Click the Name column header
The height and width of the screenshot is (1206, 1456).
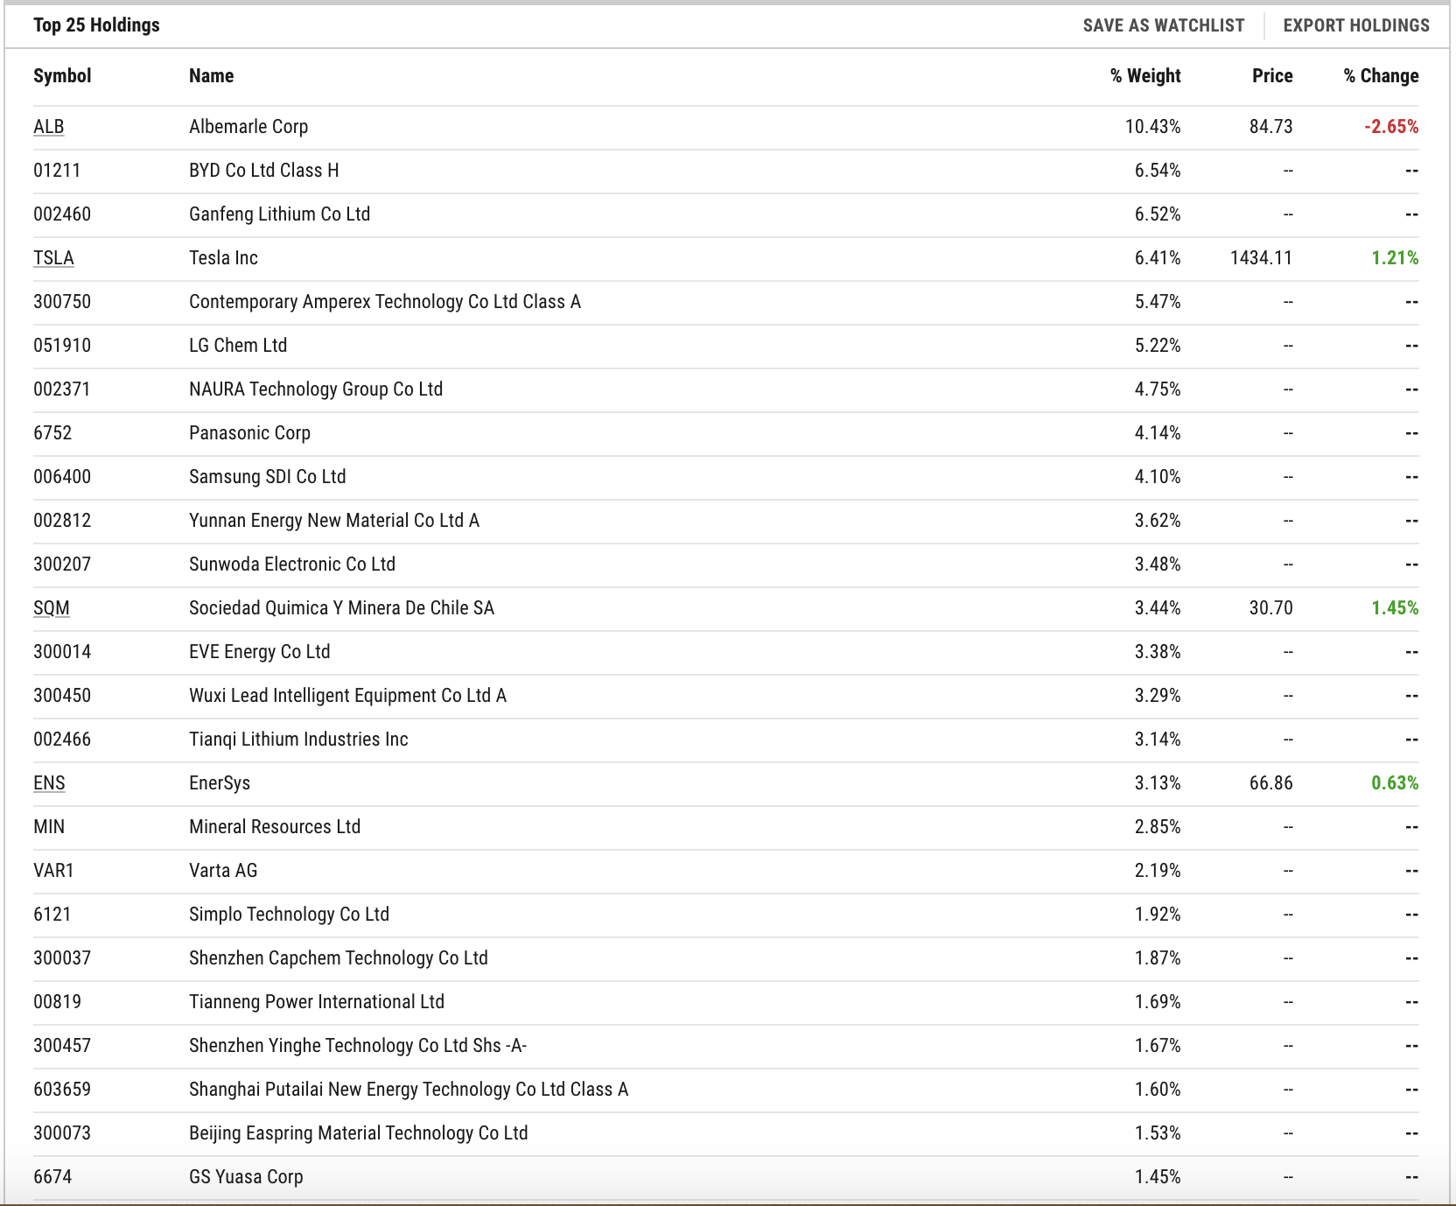click(211, 76)
